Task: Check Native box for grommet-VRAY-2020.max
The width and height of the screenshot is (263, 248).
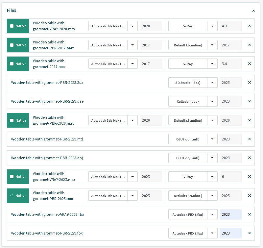Action: pyautogui.click(x=12, y=26)
